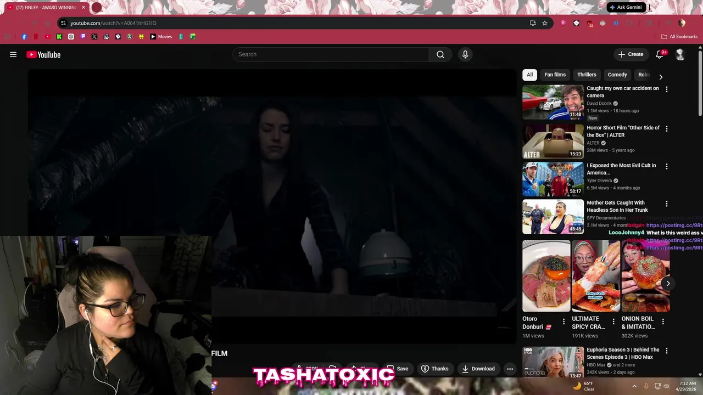This screenshot has width=703, height=395.
Task: Open Horror Short Film ALTER thumbnail
Action: tap(553, 142)
